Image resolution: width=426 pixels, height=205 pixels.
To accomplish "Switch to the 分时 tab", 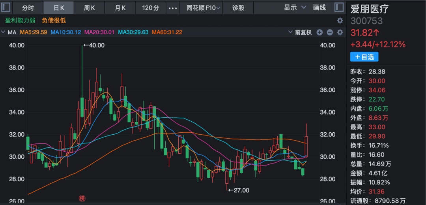I will (28, 8).
